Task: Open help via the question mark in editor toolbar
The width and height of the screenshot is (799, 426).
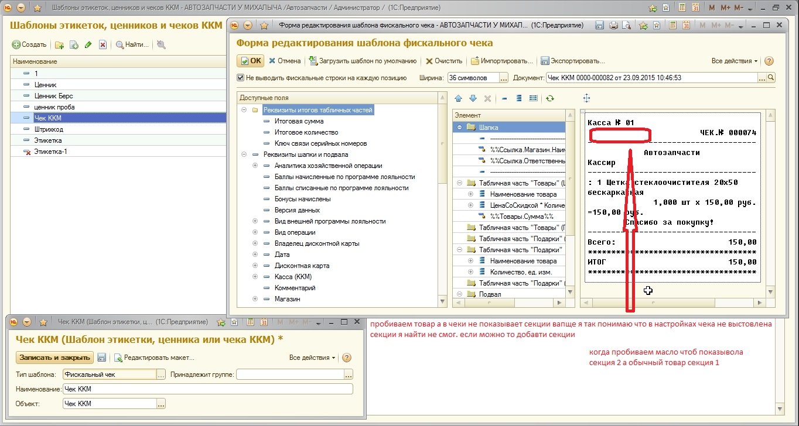Action: (769, 61)
